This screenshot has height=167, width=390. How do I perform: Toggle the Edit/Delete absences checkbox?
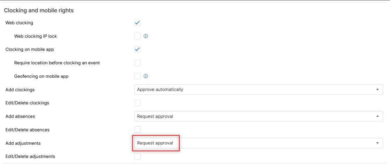[138, 130]
